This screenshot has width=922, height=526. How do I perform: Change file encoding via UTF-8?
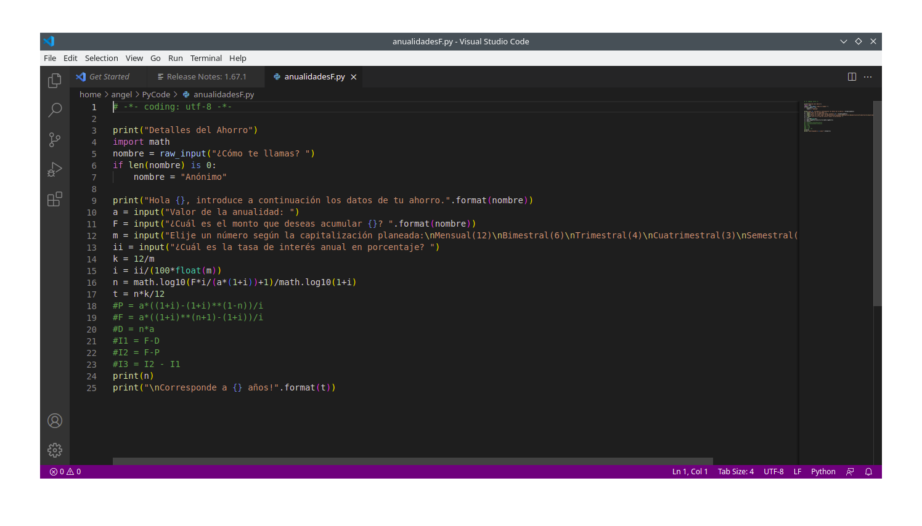(773, 472)
